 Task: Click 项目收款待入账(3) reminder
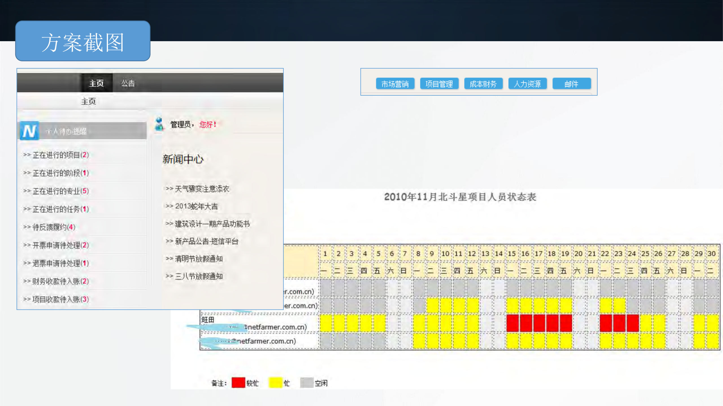tap(56, 299)
